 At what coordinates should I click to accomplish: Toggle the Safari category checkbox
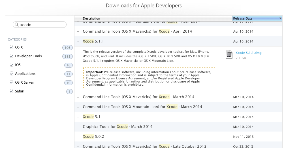(x=12, y=91)
